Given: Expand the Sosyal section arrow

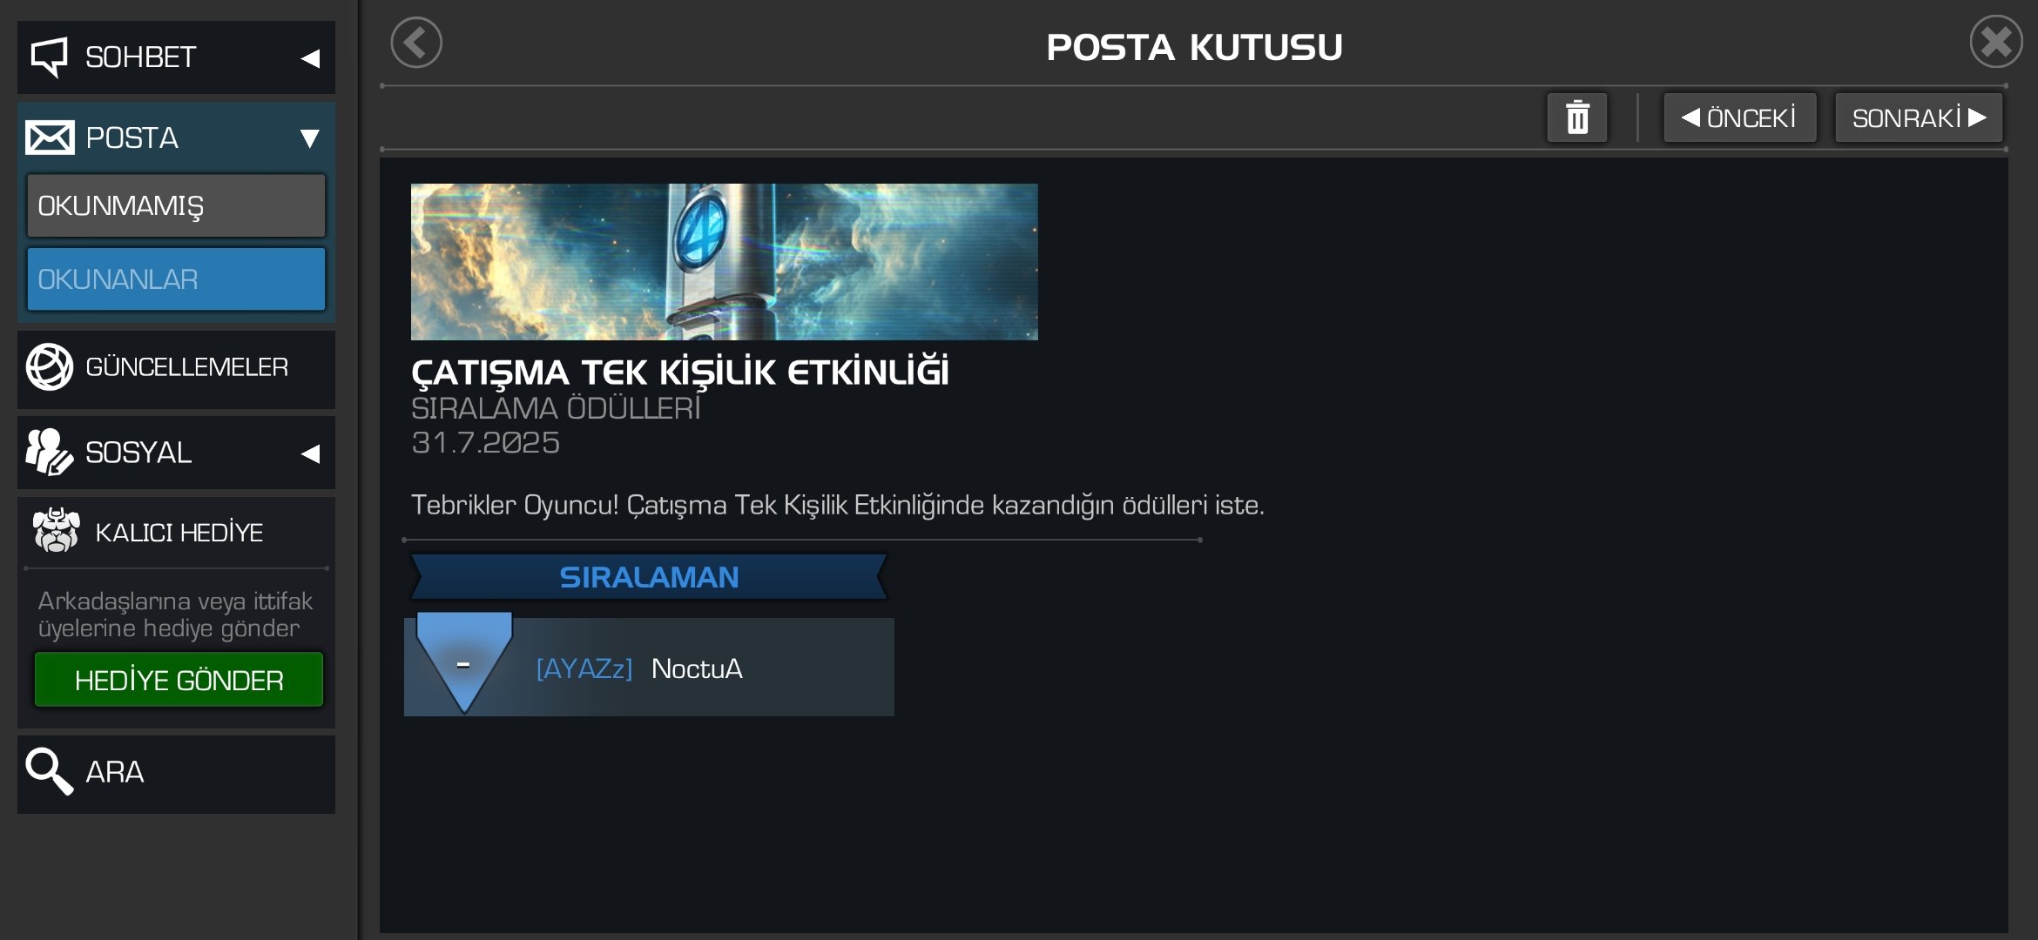Looking at the screenshot, I should (x=310, y=453).
